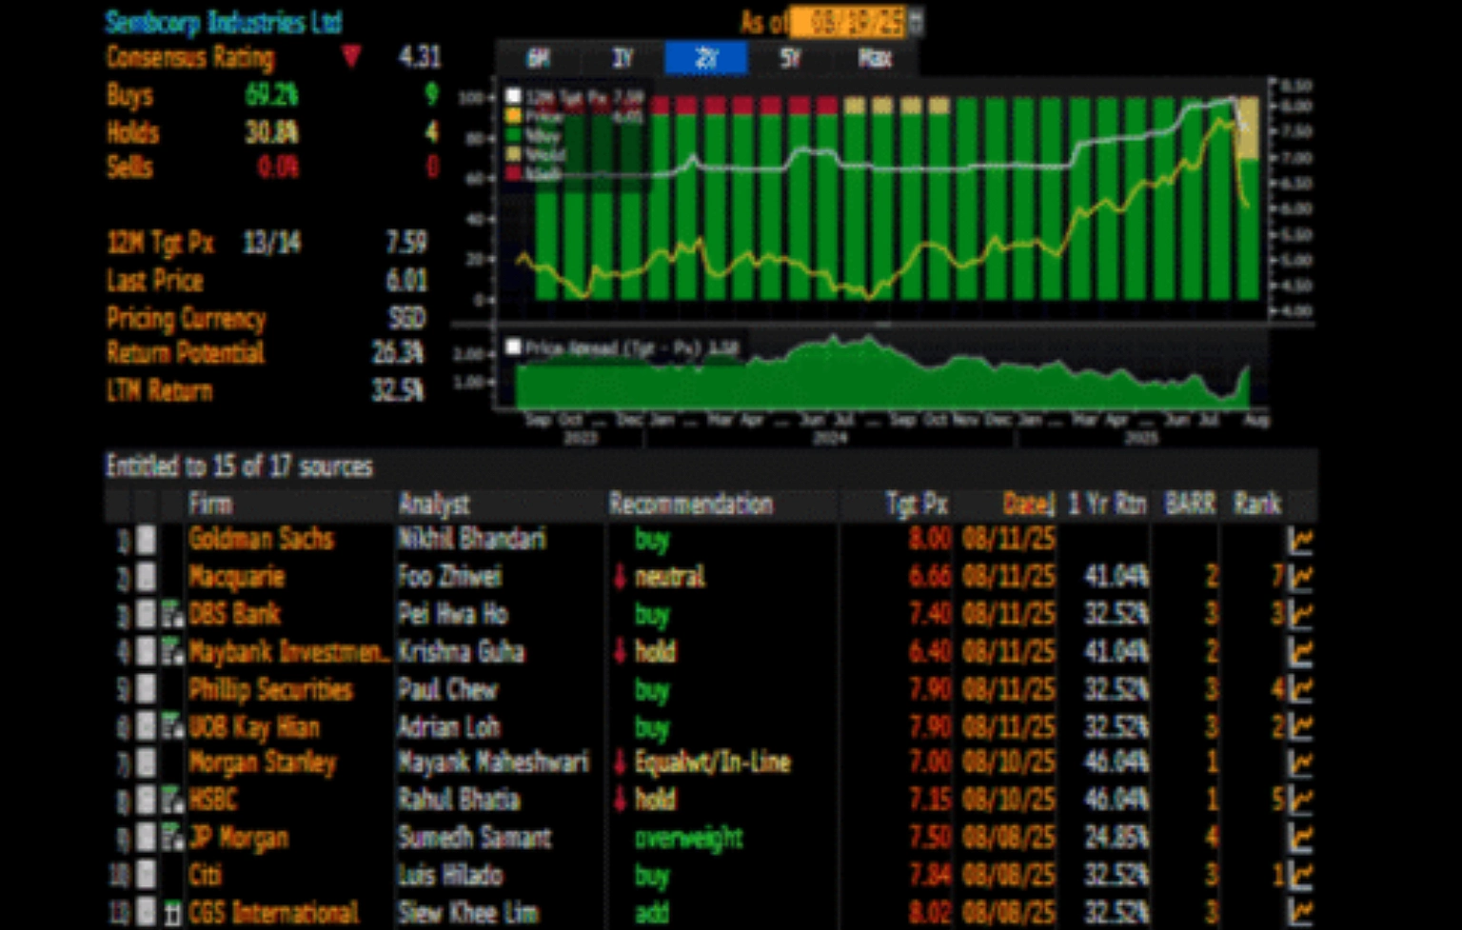The image size is (1462, 930).
Task: Sort table by Tgt Px column header
Action: (x=918, y=504)
